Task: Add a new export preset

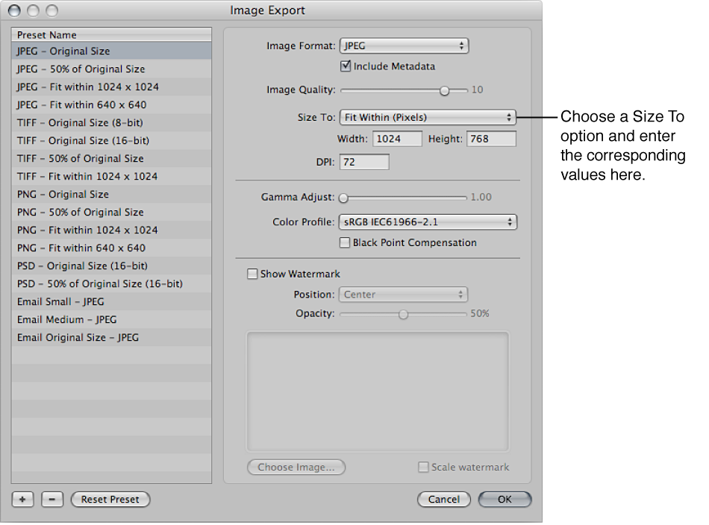Action: [22, 500]
